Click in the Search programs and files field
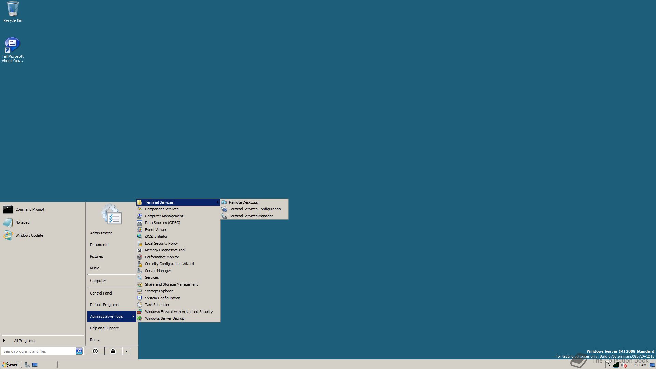This screenshot has width=656, height=369. [x=38, y=351]
